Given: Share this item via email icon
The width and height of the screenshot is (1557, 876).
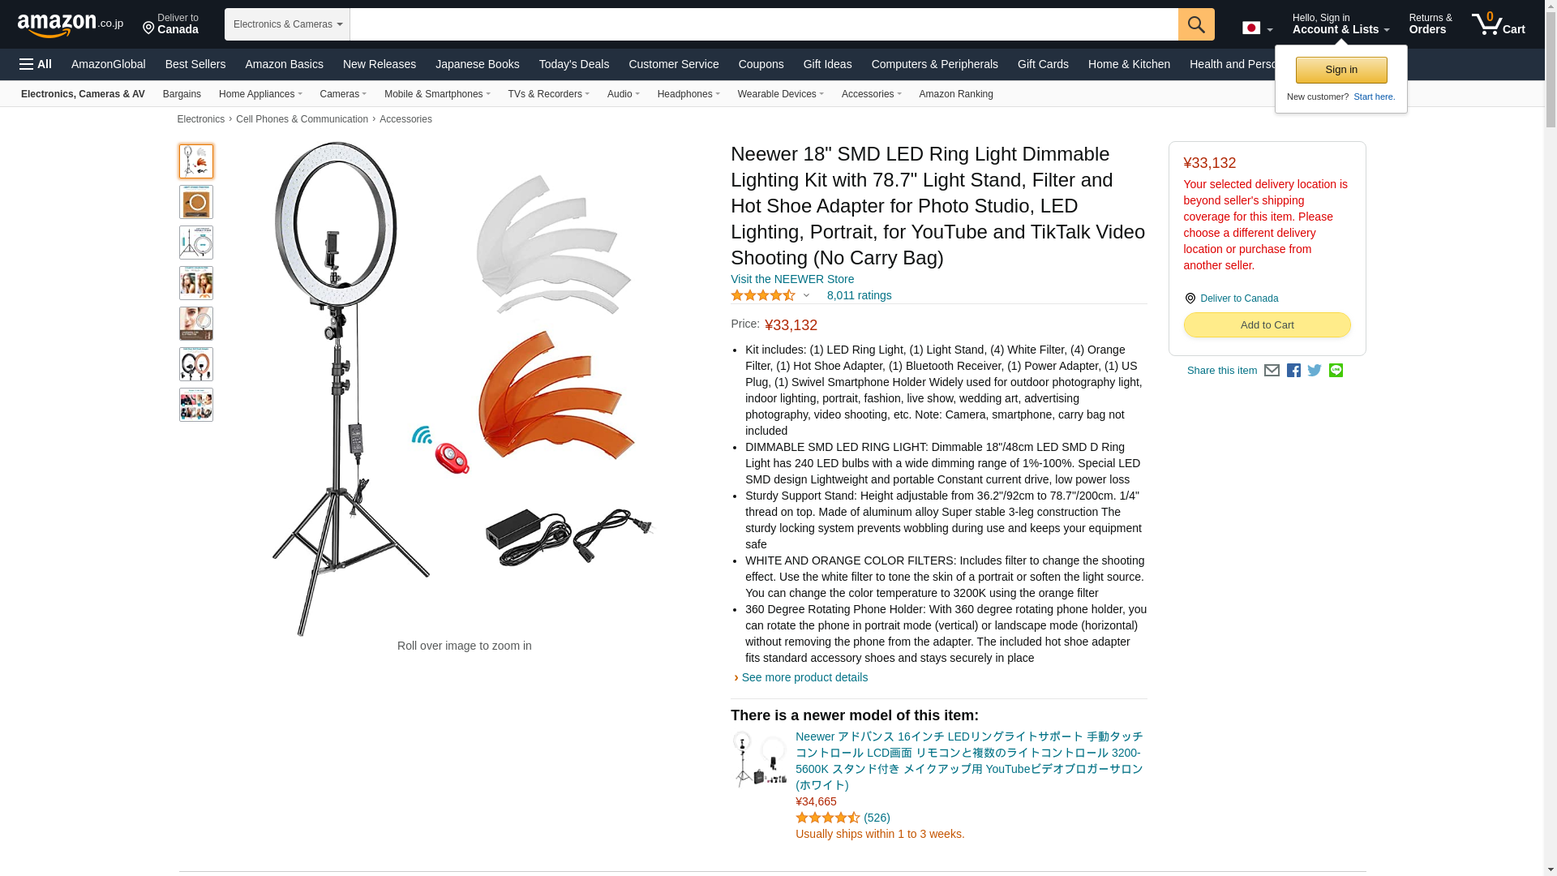Looking at the screenshot, I should click(1272, 371).
